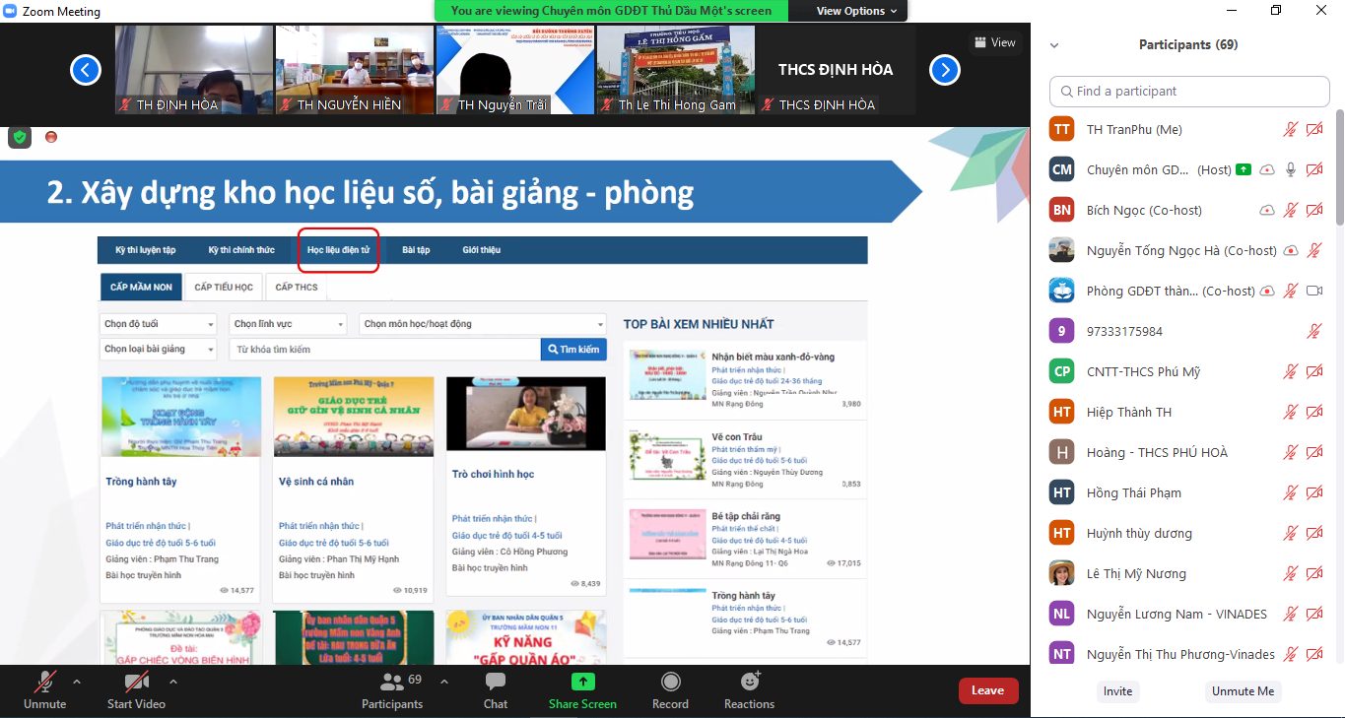Open the View Options dropdown
The image size is (1345, 718).
(x=857, y=11)
